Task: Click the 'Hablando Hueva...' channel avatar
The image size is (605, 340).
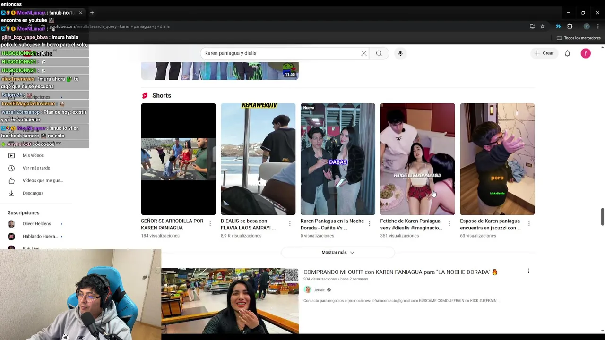Action: click(x=11, y=236)
